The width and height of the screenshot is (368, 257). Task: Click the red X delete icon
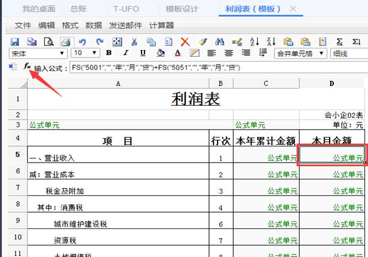coord(185,42)
